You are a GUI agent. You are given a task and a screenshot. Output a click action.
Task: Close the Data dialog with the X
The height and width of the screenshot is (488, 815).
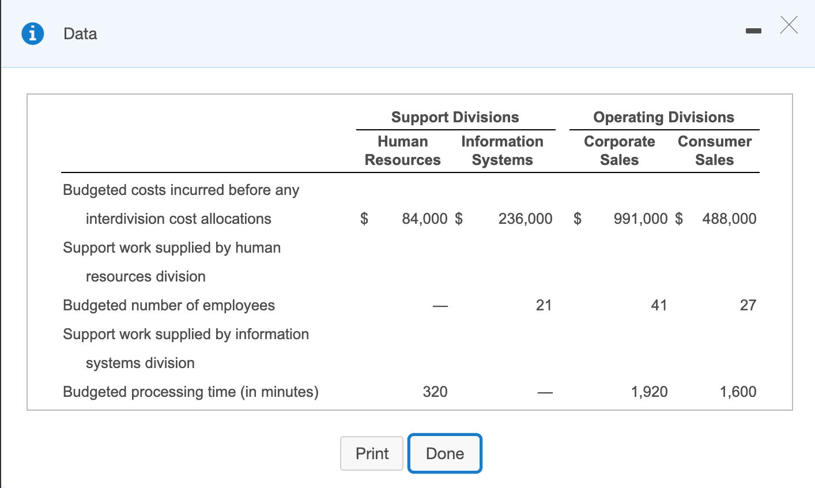[789, 25]
